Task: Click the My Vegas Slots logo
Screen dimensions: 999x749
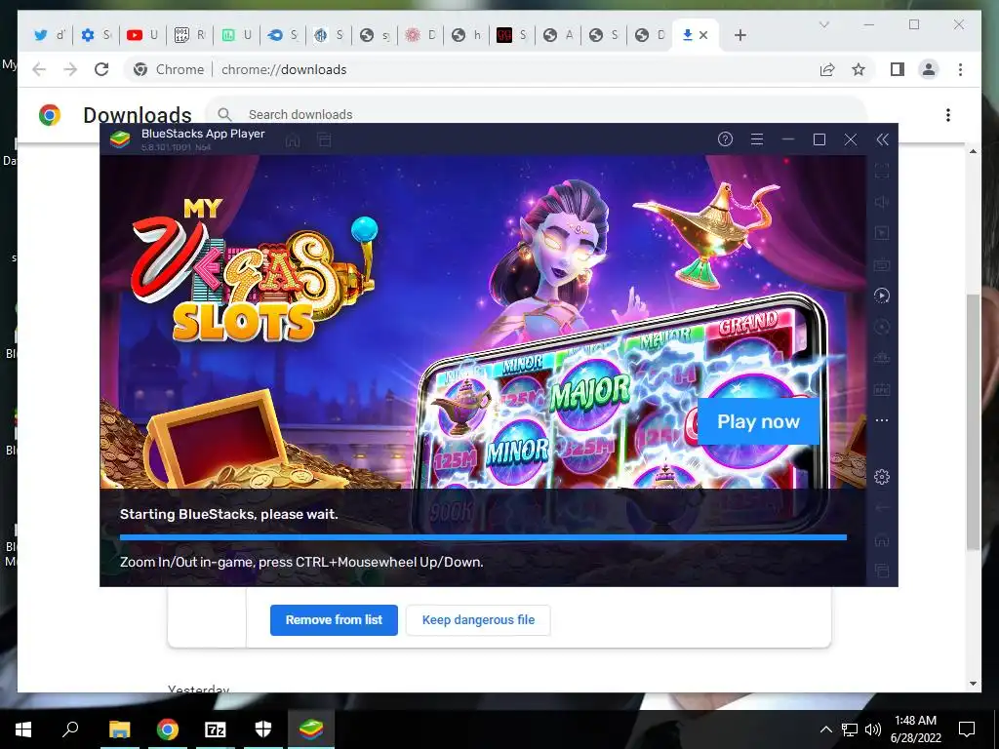Action: pyautogui.click(x=253, y=271)
